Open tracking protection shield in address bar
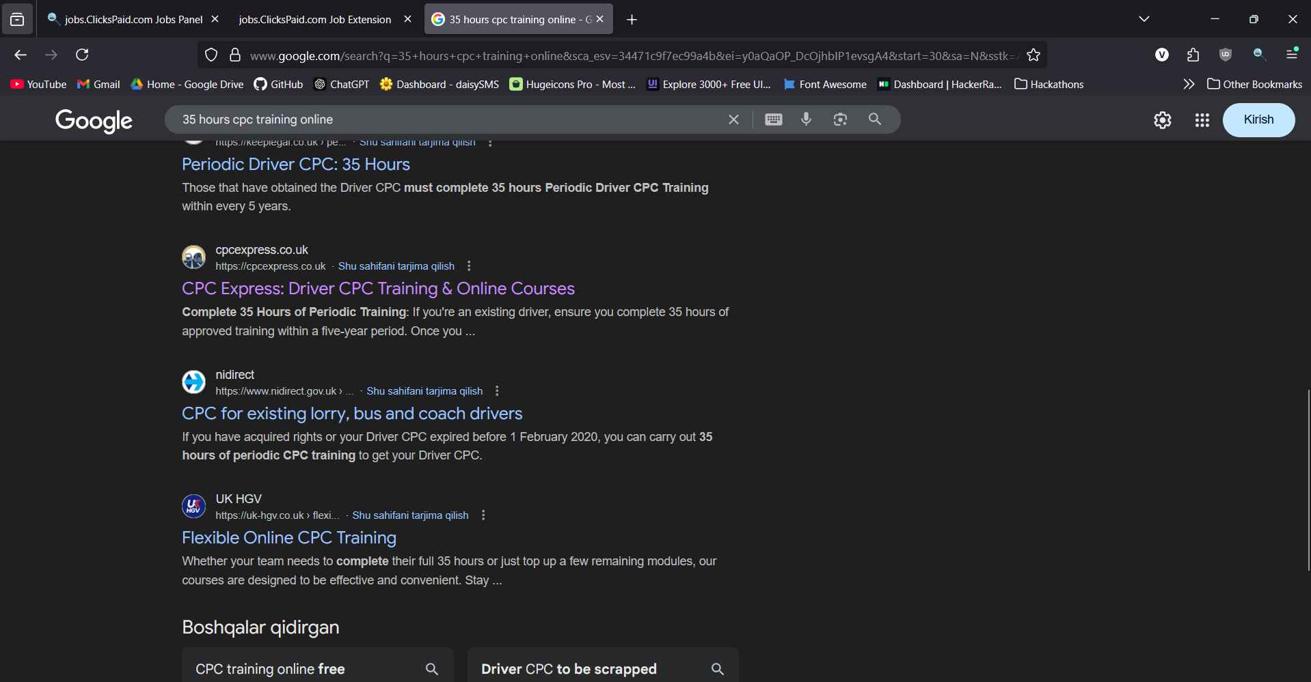 coord(211,55)
